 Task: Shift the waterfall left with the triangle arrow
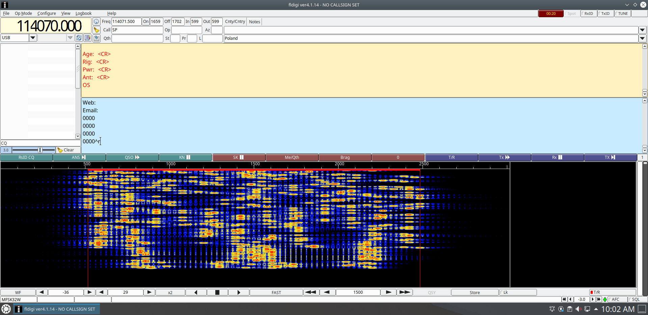pos(196,292)
